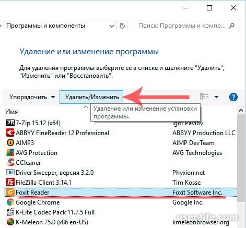Click the CCleaner icon

(10, 162)
